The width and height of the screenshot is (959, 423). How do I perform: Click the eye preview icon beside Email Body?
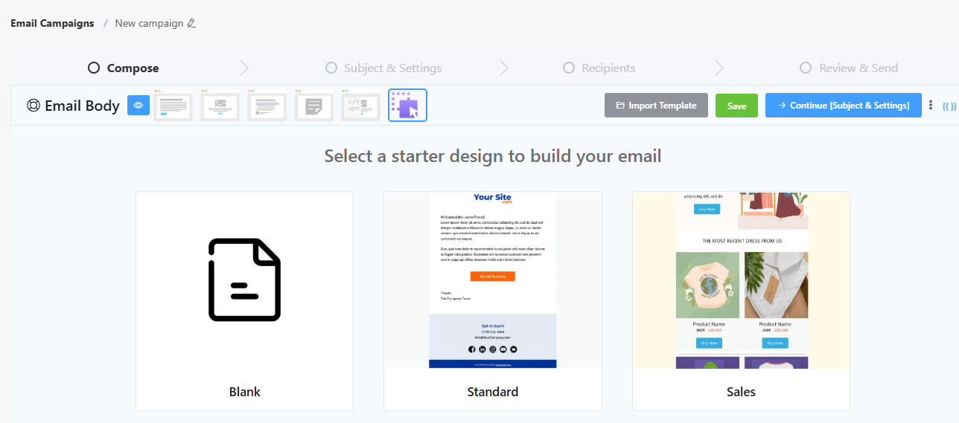[x=138, y=106]
